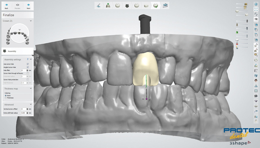The height and width of the screenshot is (148, 260).
Task: Select the dark abutment design step icon
Action: point(127,5)
